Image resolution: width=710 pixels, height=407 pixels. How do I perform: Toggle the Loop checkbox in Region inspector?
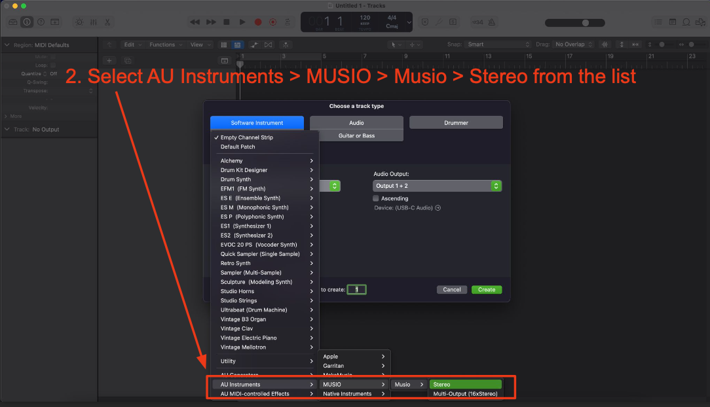pyautogui.click(x=53, y=65)
